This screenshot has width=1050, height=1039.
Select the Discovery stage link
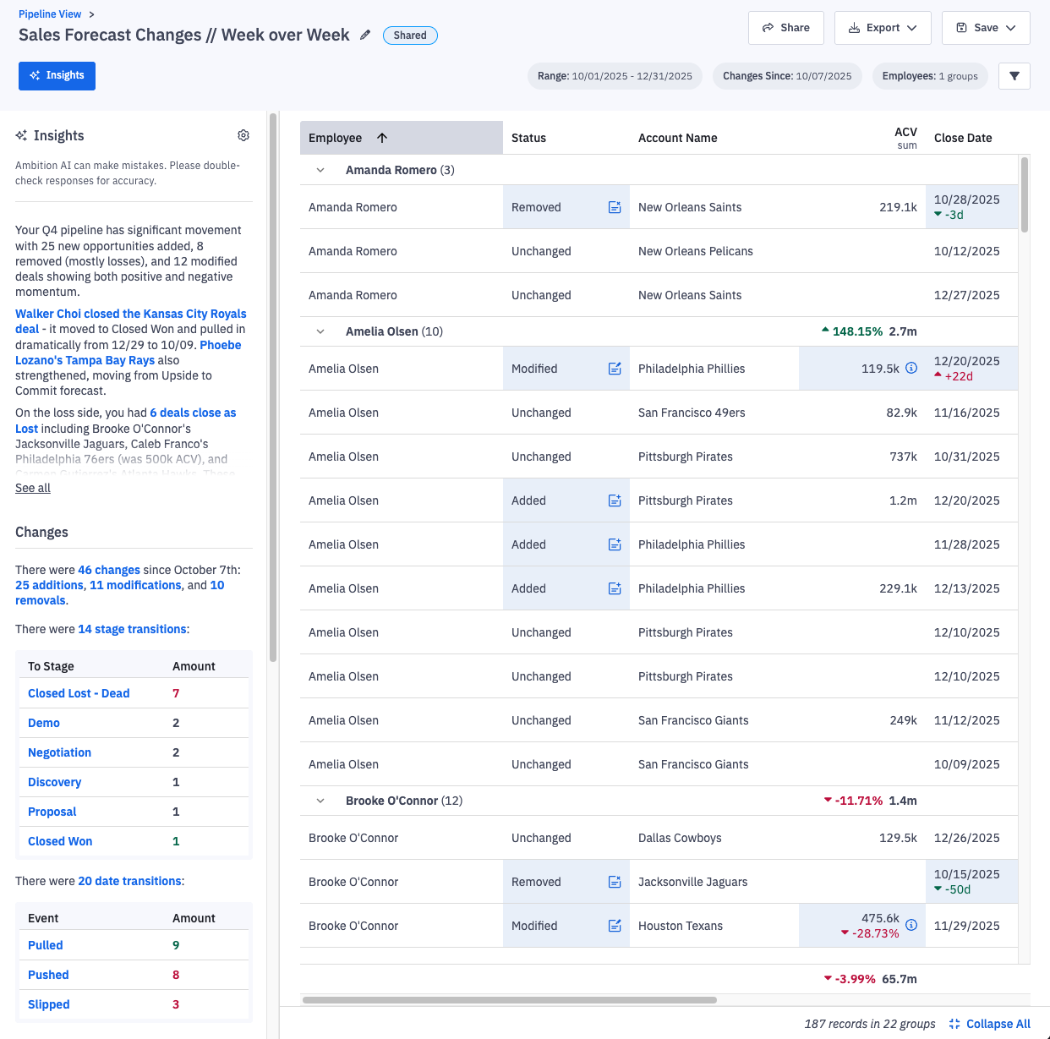[54, 782]
